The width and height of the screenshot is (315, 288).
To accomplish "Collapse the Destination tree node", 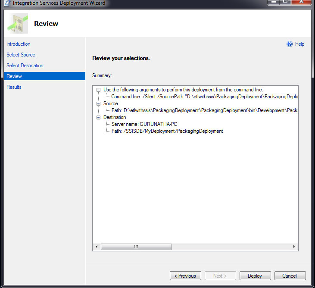I will [x=98, y=117].
